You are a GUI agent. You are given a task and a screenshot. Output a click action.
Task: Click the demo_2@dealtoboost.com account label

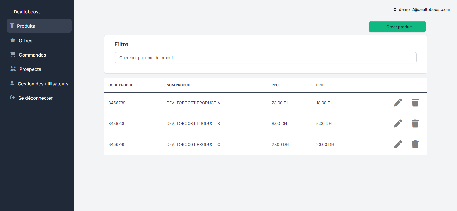424,9
